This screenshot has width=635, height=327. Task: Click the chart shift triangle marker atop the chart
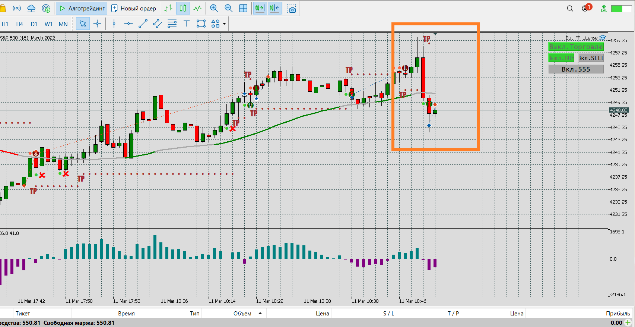[435, 34]
